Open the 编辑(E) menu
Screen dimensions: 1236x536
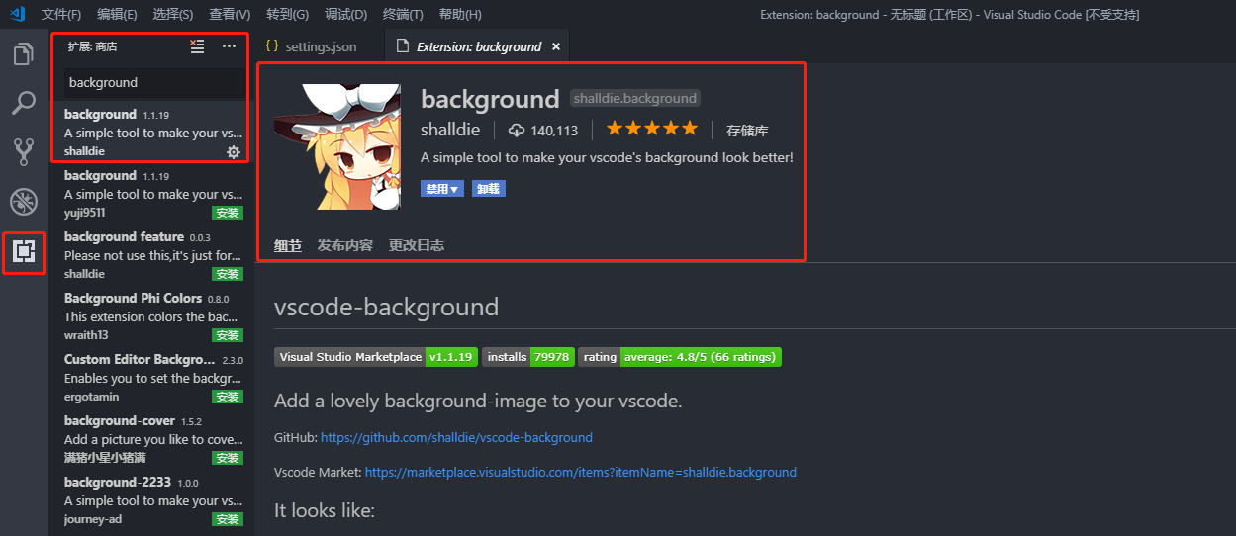coord(117,14)
